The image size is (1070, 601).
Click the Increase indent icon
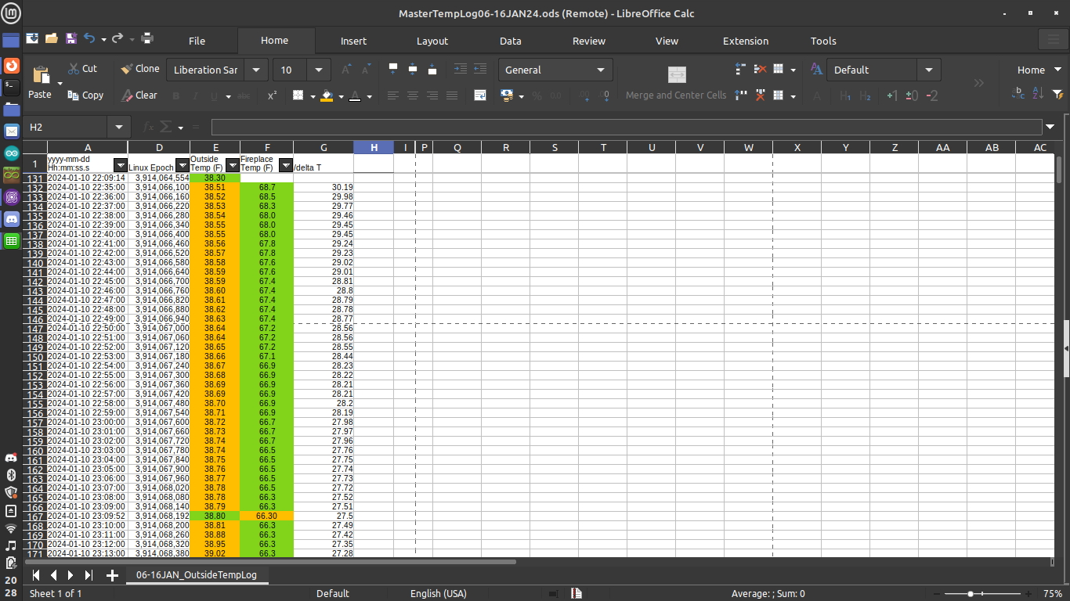[461, 70]
